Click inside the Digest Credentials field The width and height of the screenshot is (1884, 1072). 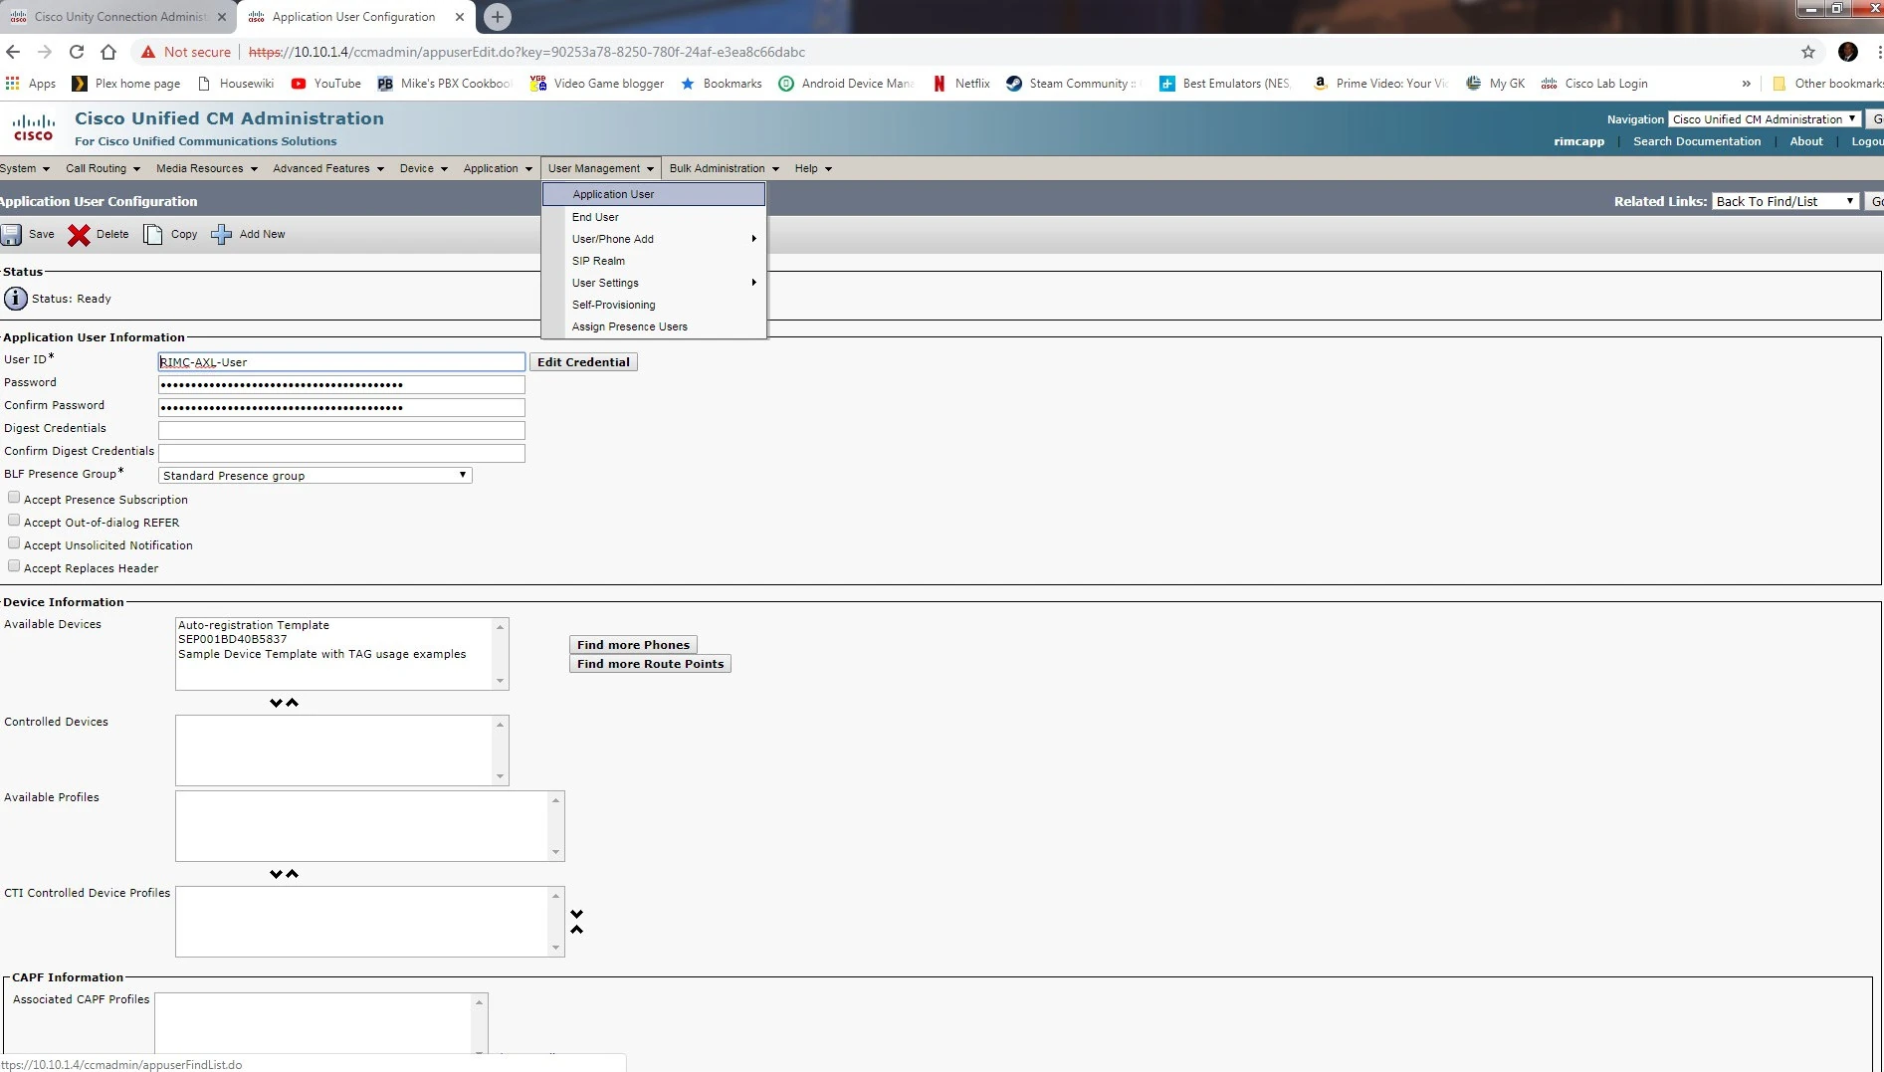340,430
